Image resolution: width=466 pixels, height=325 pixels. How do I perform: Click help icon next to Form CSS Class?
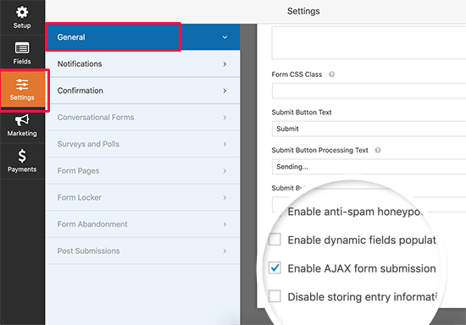[x=331, y=74]
